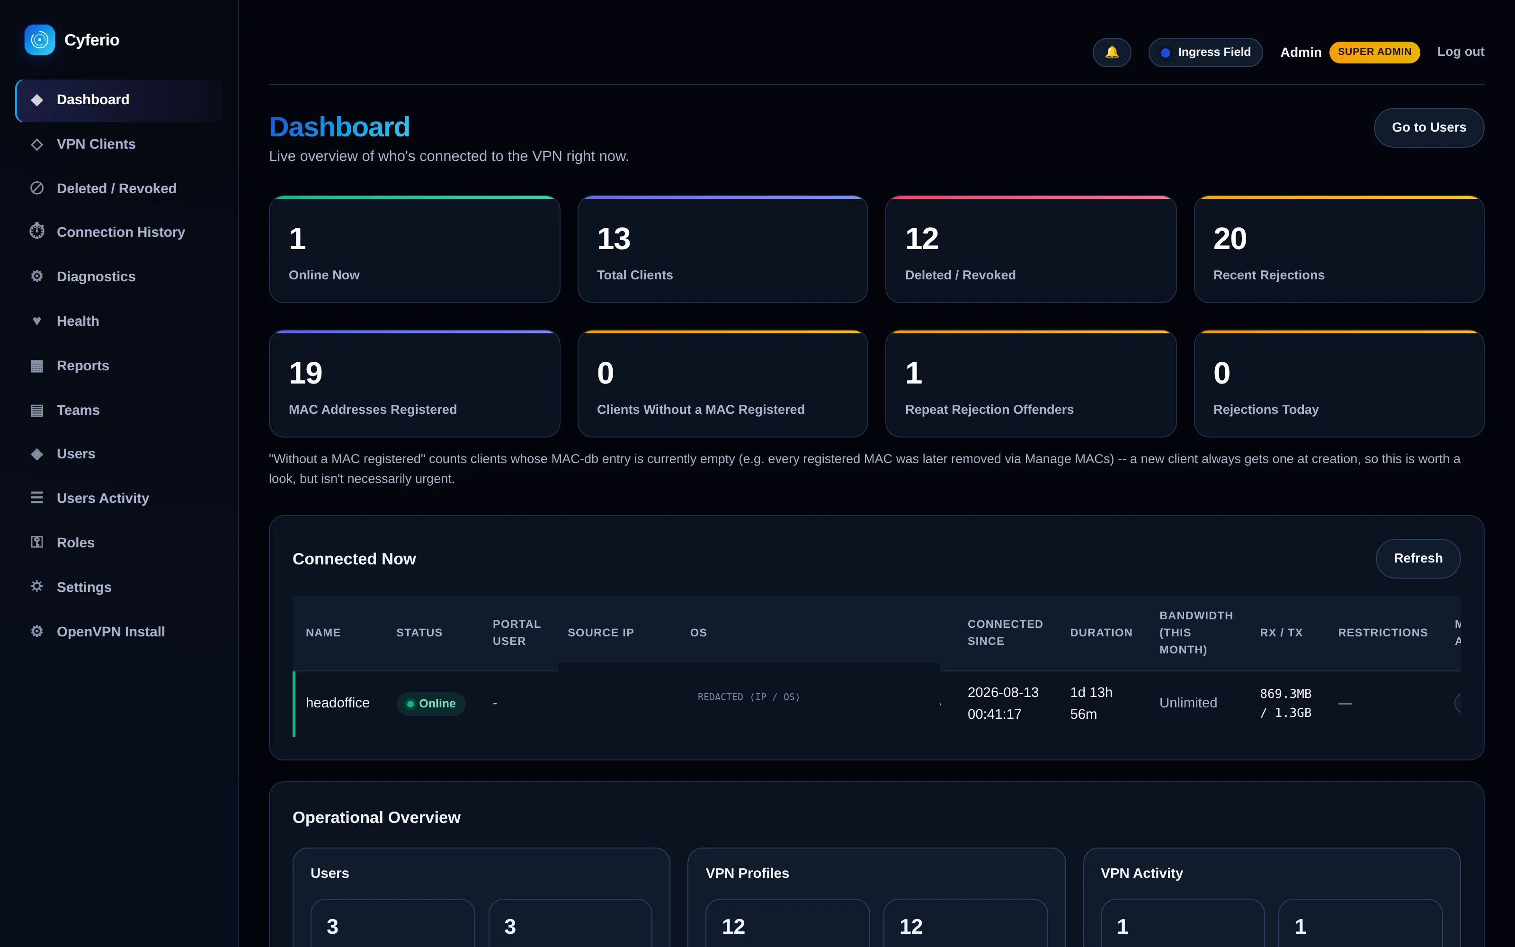Click Repeat Rejection Offenders card

tap(1031, 384)
